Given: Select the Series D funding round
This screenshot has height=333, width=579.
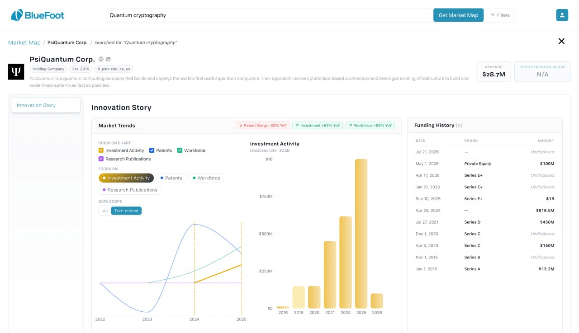Looking at the screenshot, I should tap(472, 222).
